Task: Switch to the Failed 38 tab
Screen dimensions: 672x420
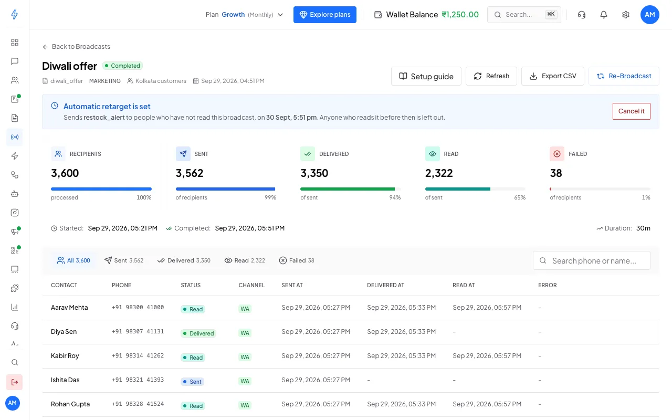Action: pyautogui.click(x=297, y=260)
